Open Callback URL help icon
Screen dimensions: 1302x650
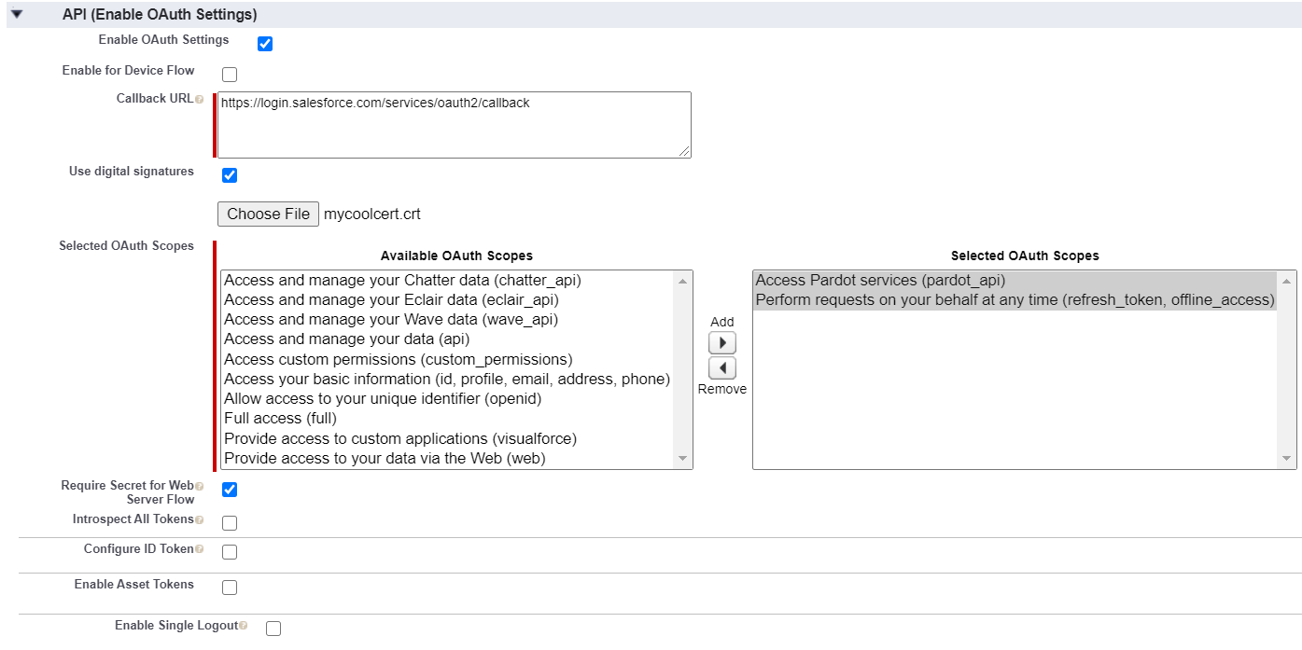click(199, 99)
